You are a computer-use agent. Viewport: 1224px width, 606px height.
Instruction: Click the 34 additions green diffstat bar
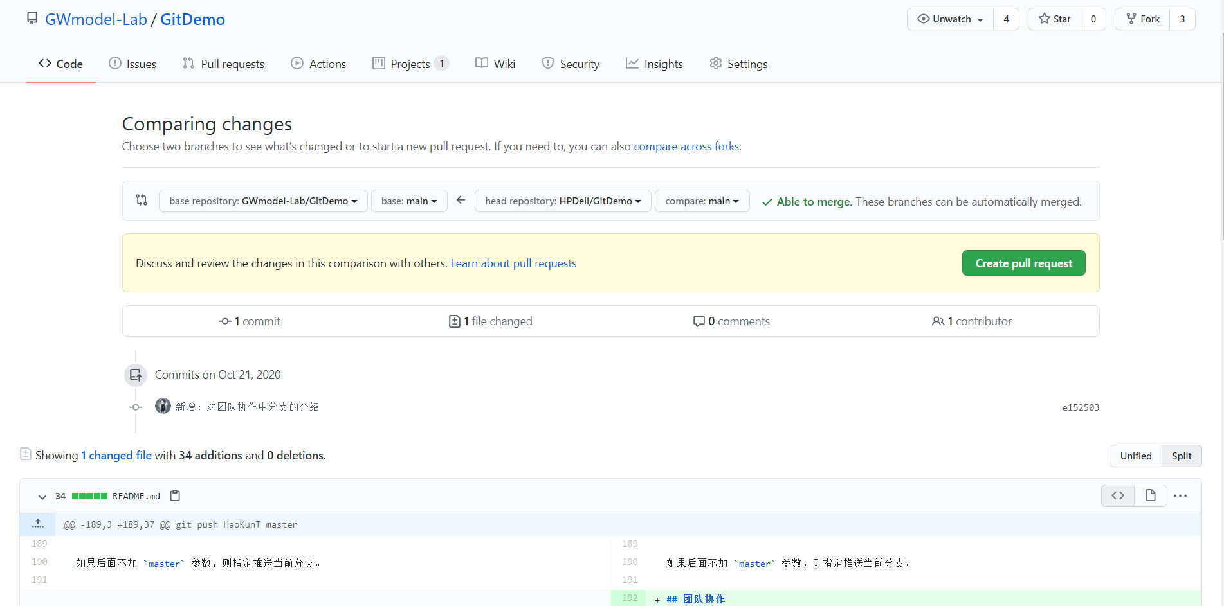(x=89, y=496)
